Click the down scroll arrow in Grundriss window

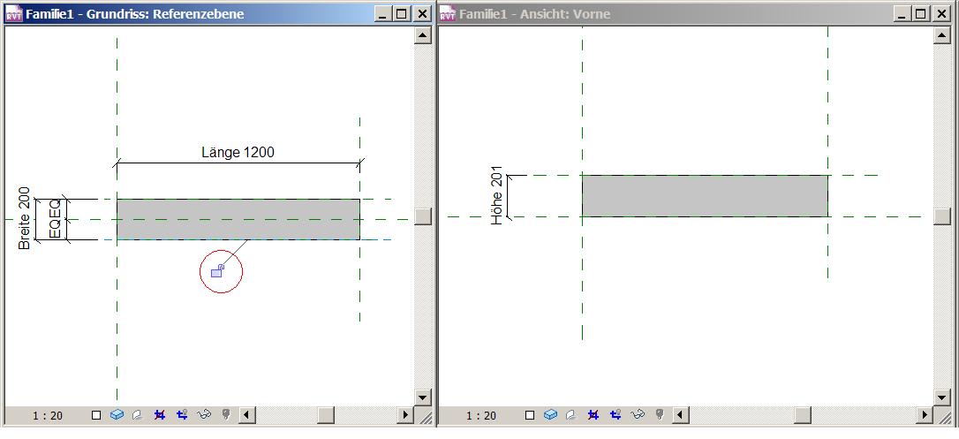pos(423,397)
